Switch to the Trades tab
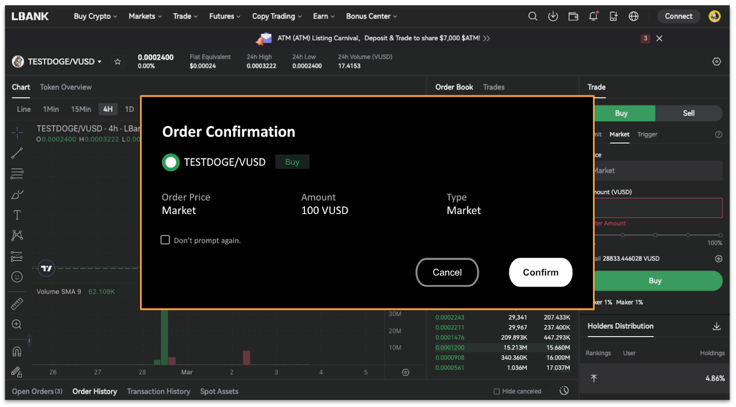 coord(494,87)
